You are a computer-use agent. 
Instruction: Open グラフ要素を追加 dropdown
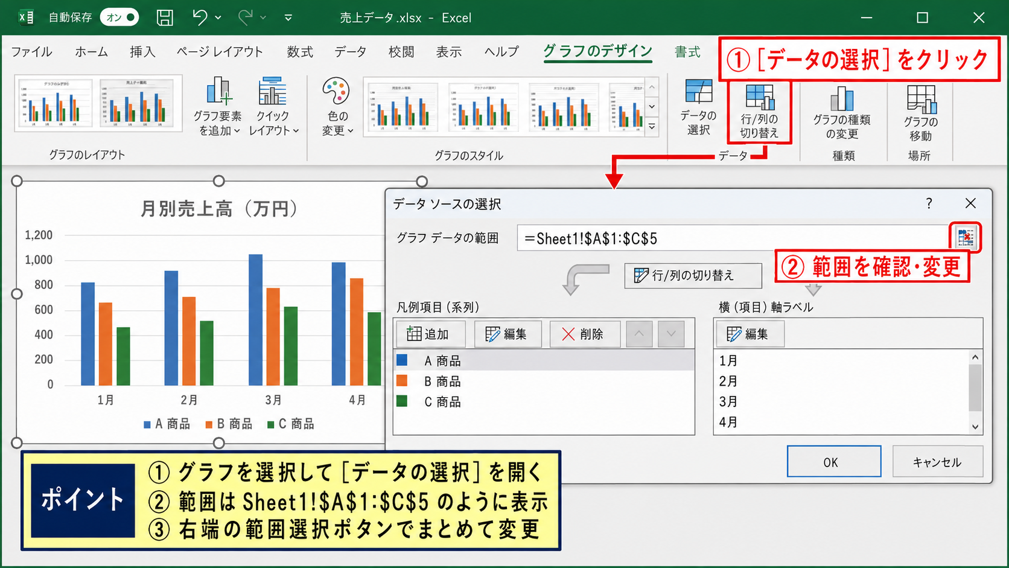click(218, 106)
